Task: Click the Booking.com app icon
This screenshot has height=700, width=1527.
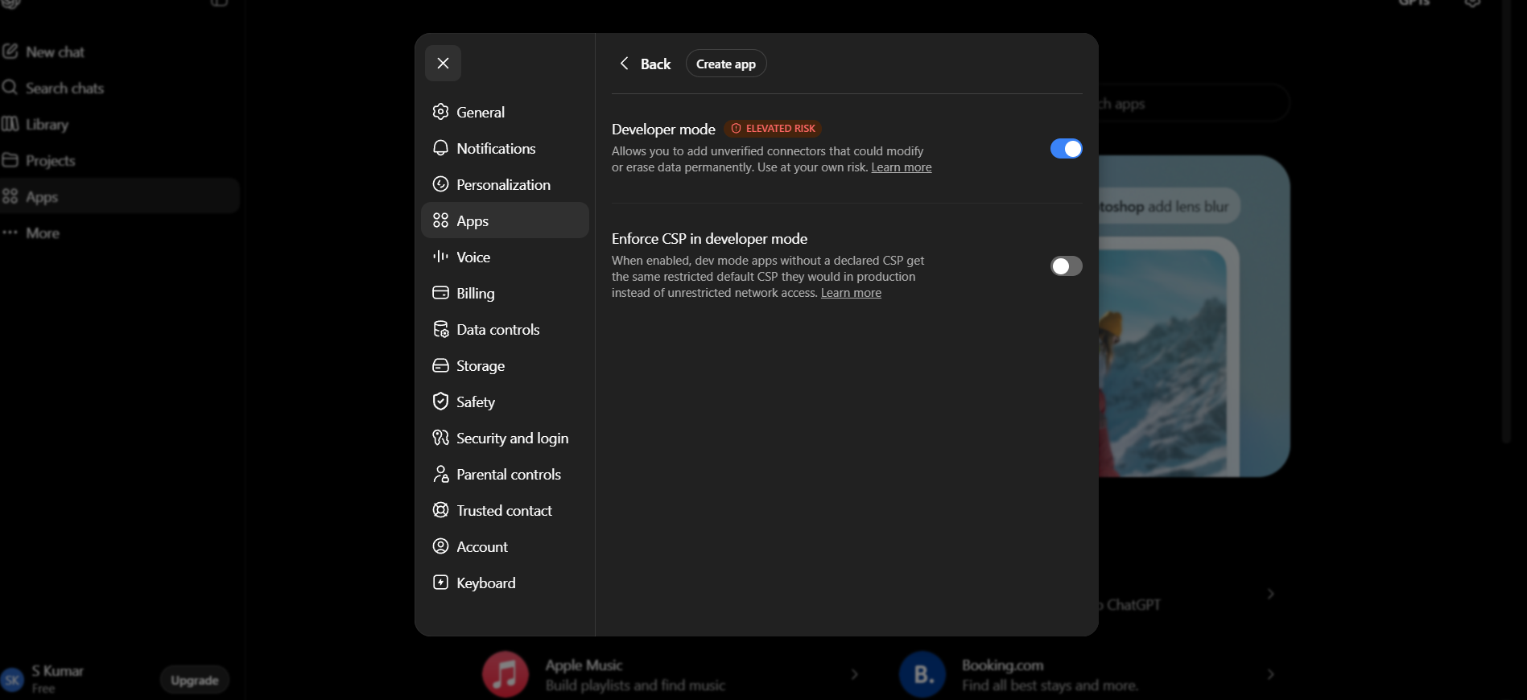Action: click(x=922, y=674)
